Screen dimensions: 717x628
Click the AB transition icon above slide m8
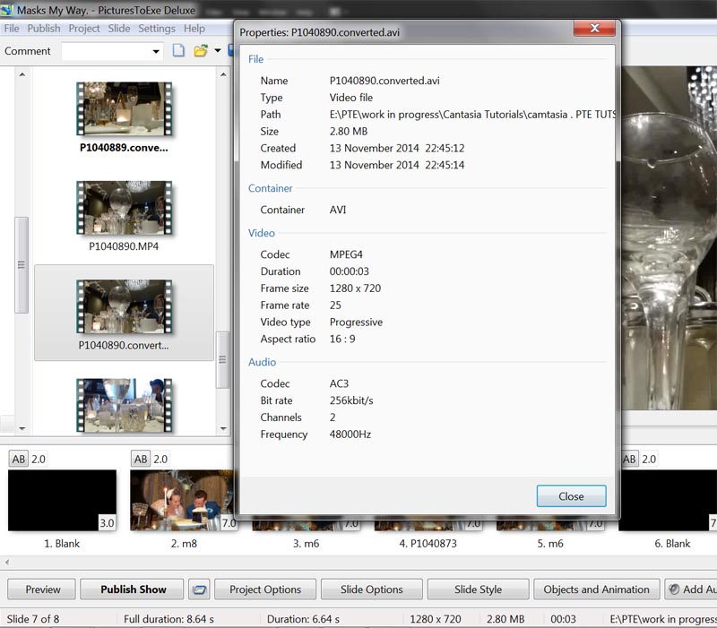tap(141, 459)
